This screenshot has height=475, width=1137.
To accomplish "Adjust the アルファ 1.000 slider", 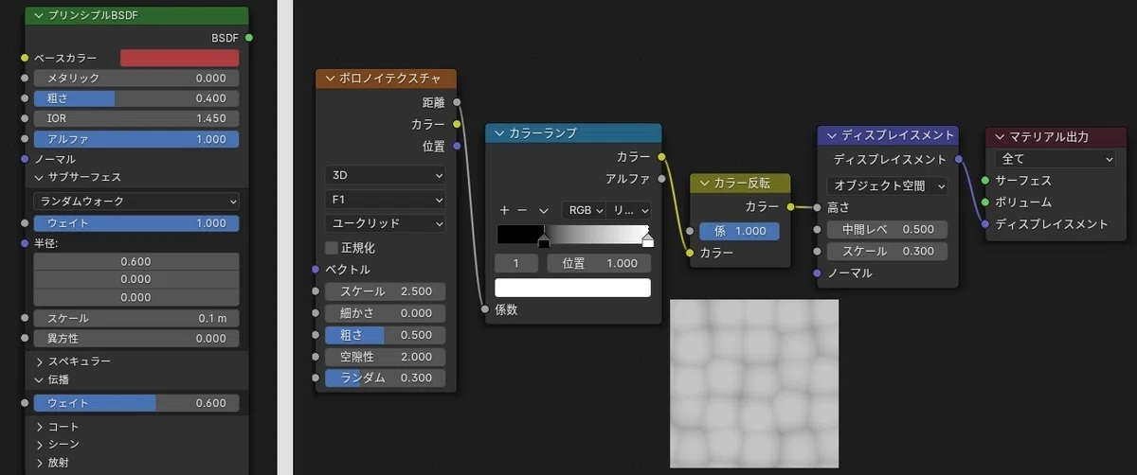I will coord(136,139).
